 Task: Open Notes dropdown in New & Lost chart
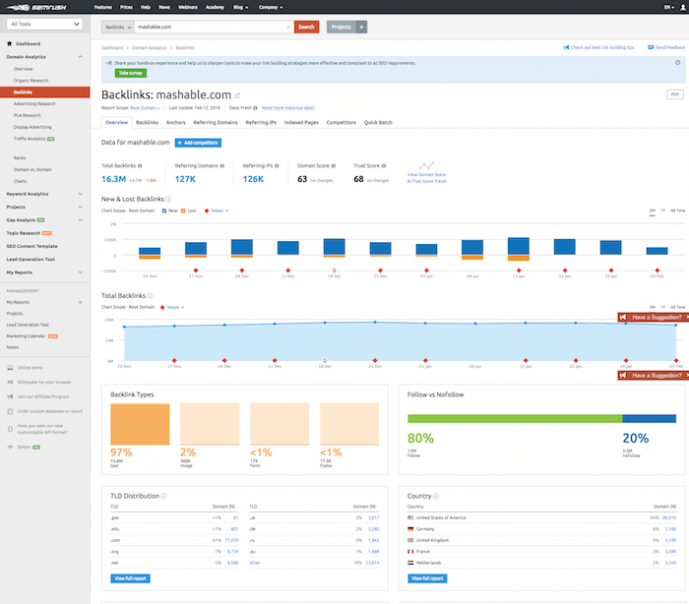point(219,211)
